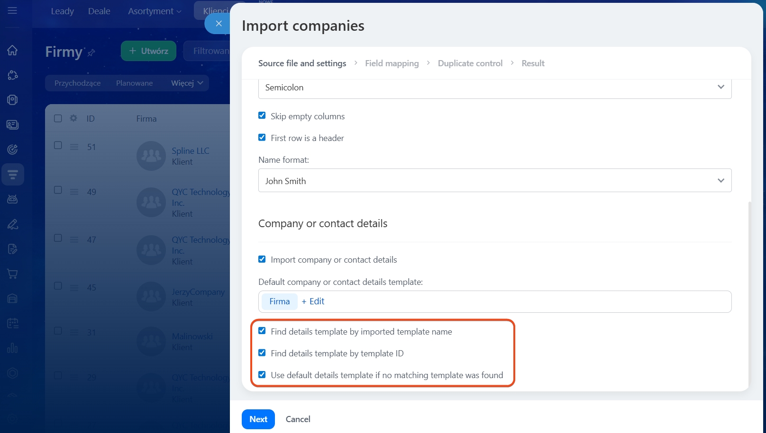The width and height of the screenshot is (766, 433).
Task: Click the calendar sidebar icon
Action: click(x=12, y=323)
